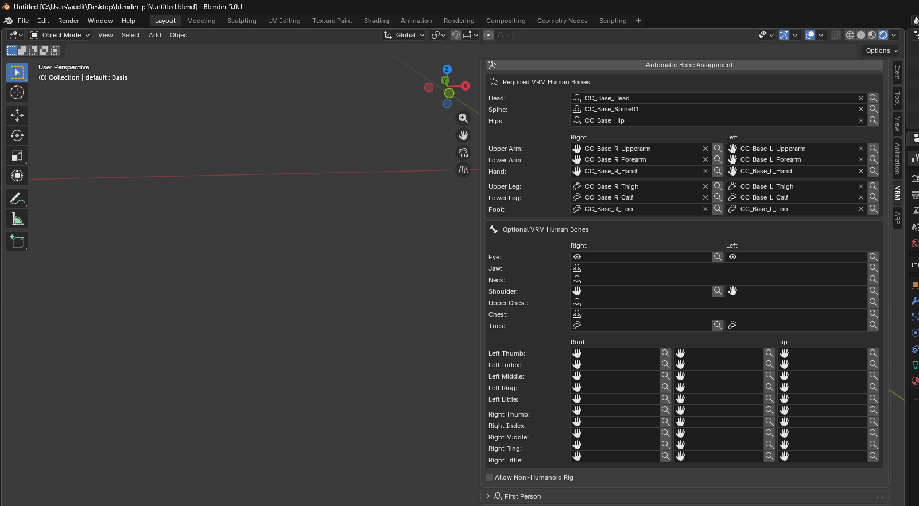
Task: Switch perspective/orthographic grid icon
Action: click(463, 170)
